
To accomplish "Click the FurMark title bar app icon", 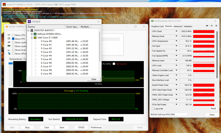I will coord(4,5).
